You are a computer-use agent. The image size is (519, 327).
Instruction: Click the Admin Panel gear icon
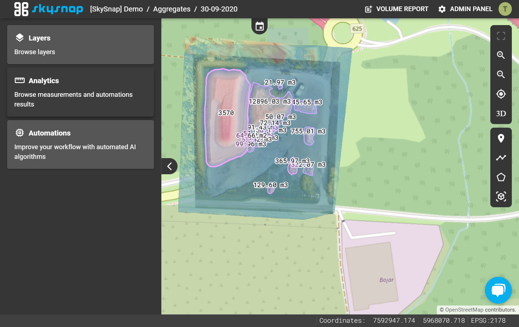tap(442, 9)
